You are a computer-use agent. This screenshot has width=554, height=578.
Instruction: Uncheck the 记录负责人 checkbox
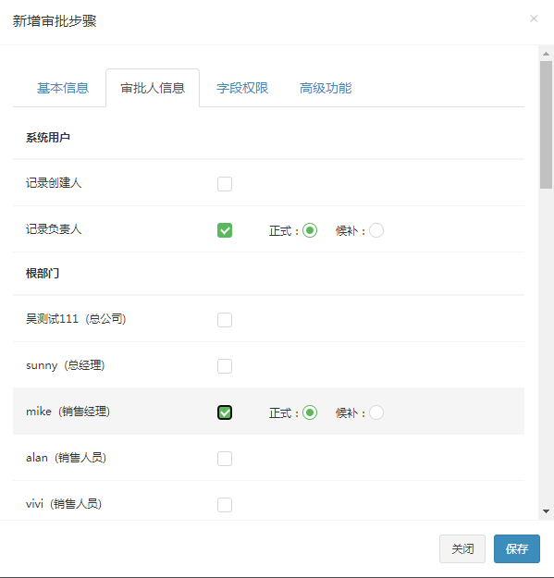coord(225,230)
